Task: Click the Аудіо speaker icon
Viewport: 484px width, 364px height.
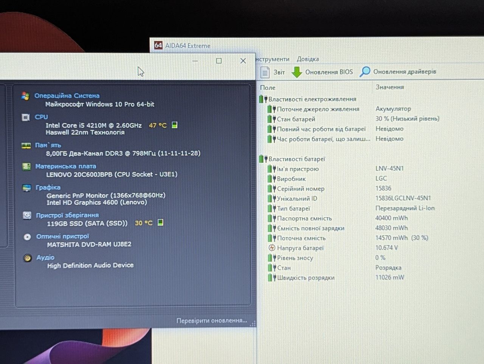Action: tap(28, 258)
